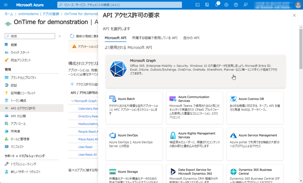Open portal settings gear
Viewport: 303px width, 183px height.
[x=226, y=5]
